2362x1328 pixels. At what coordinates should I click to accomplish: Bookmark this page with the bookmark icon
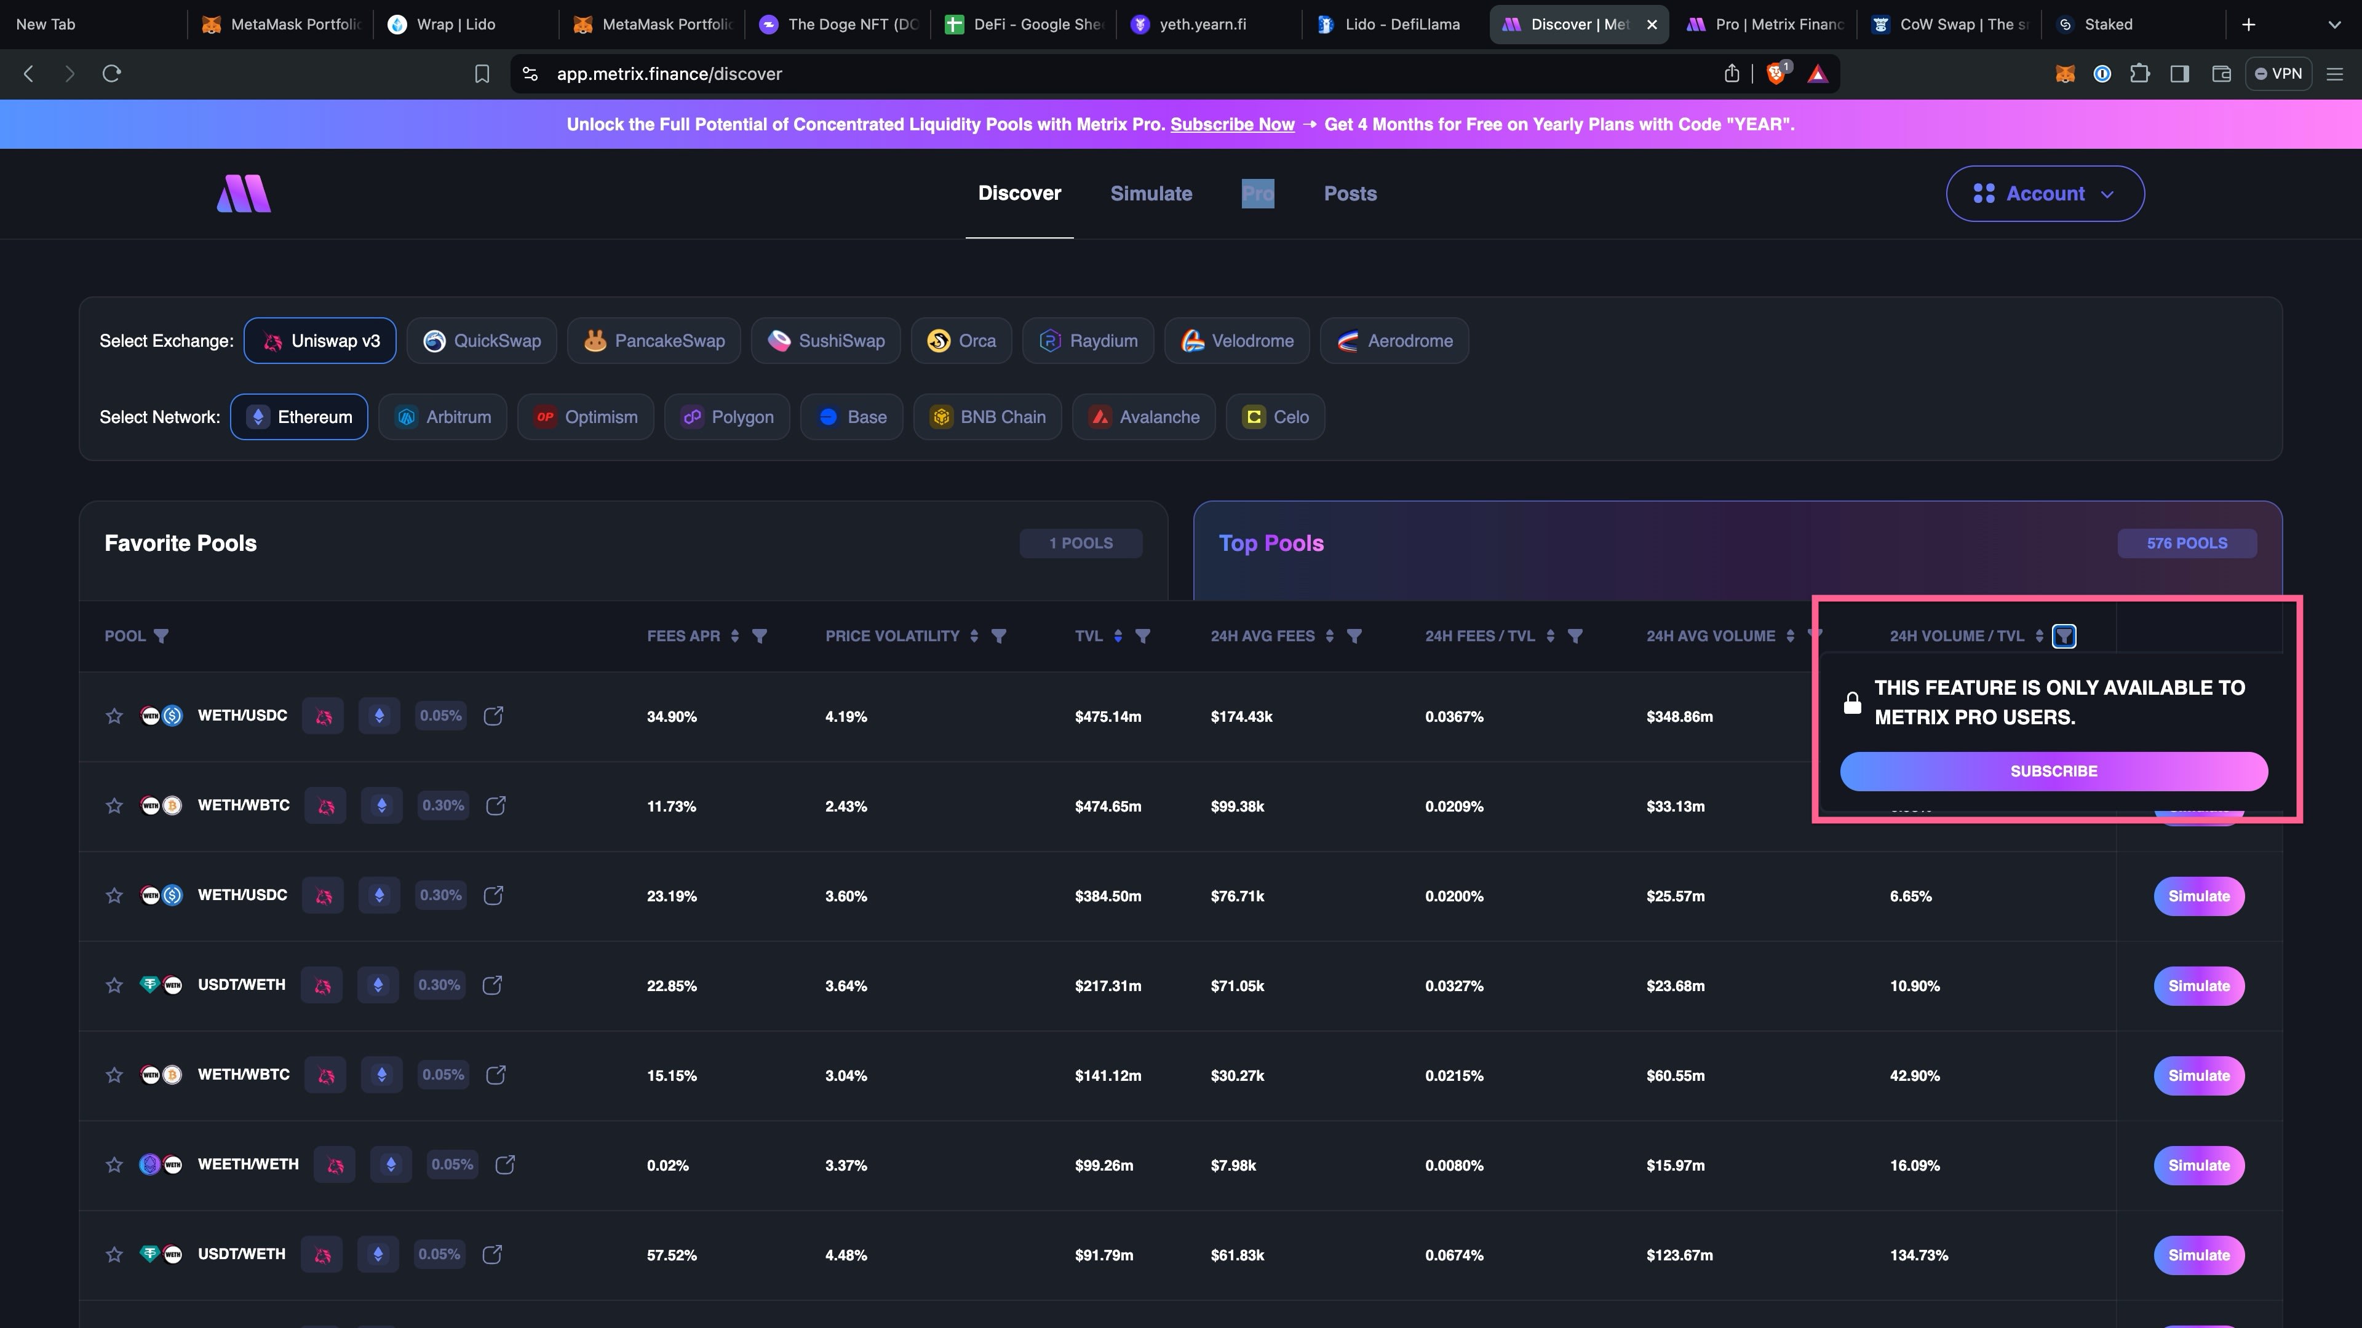(482, 74)
